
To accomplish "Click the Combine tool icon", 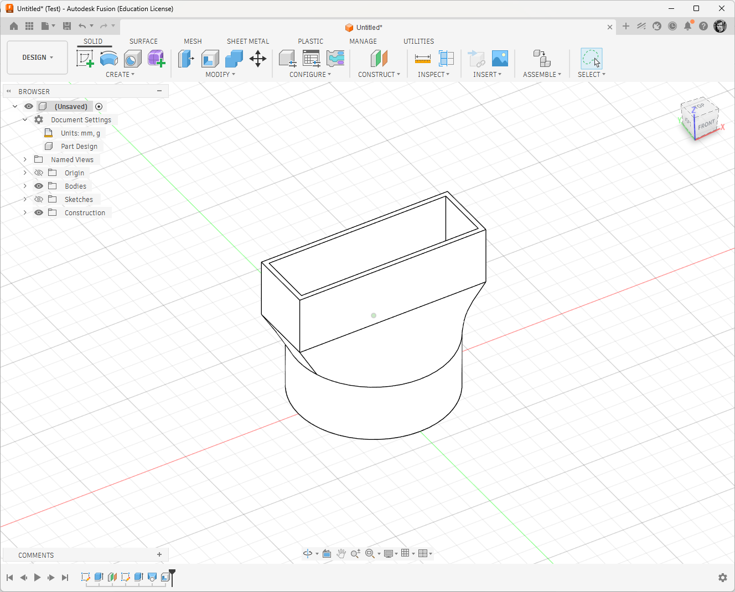I will pyautogui.click(x=234, y=58).
